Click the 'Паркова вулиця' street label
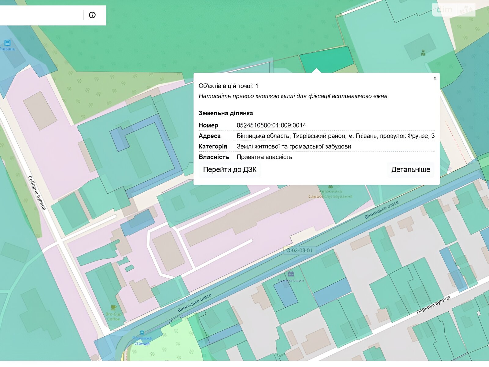Screen dimensions: 489x367 433,305
